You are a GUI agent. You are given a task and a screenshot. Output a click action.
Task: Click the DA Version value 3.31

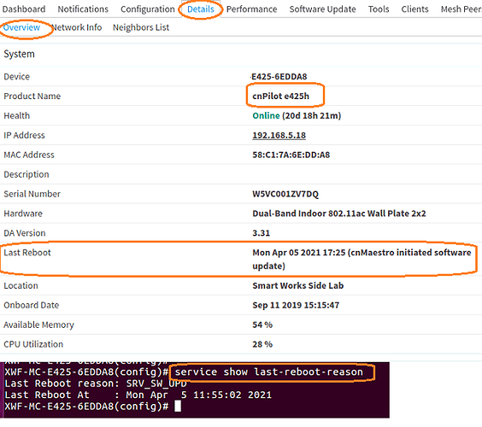[261, 233]
